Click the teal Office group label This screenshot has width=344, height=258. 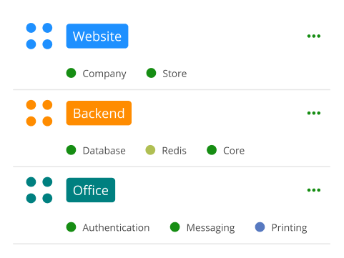pyautogui.click(x=91, y=190)
